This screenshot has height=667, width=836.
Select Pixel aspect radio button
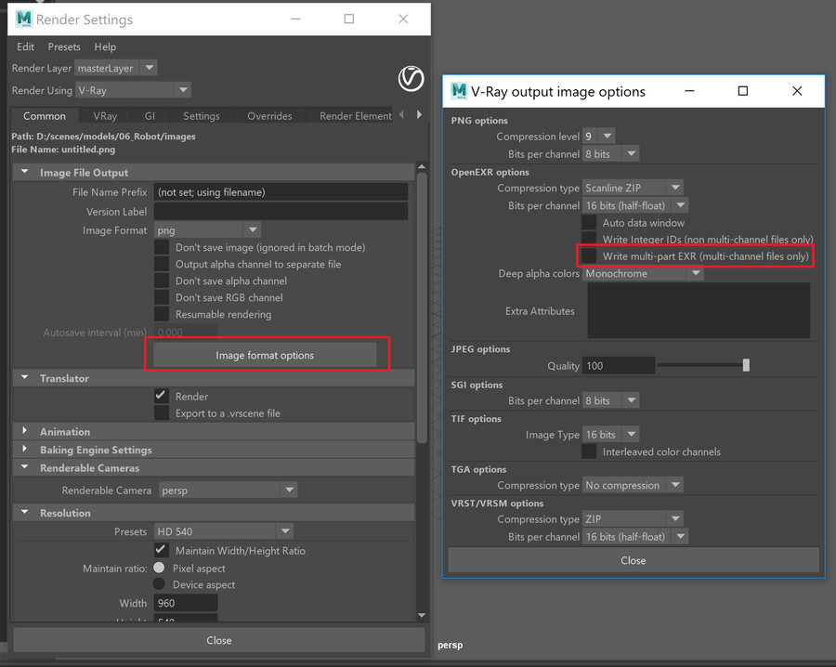click(x=159, y=568)
